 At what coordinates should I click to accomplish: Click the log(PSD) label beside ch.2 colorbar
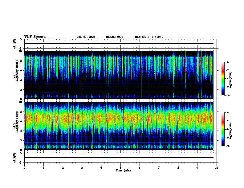pyautogui.click(x=231, y=131)
